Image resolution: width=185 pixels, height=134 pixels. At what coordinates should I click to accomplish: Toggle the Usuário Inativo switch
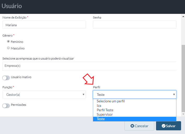6,78
